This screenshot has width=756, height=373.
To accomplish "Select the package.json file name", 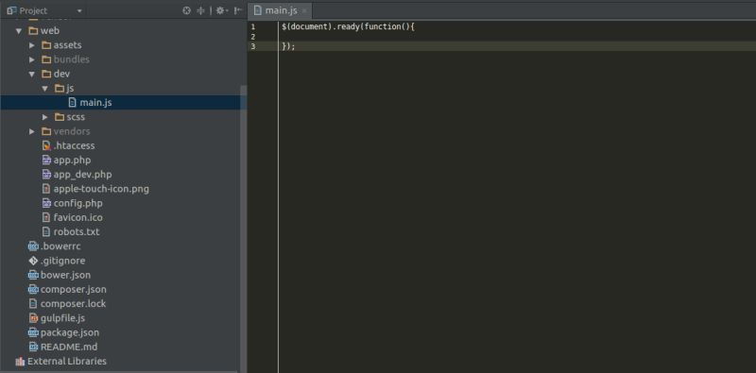I will coord(69,332).
